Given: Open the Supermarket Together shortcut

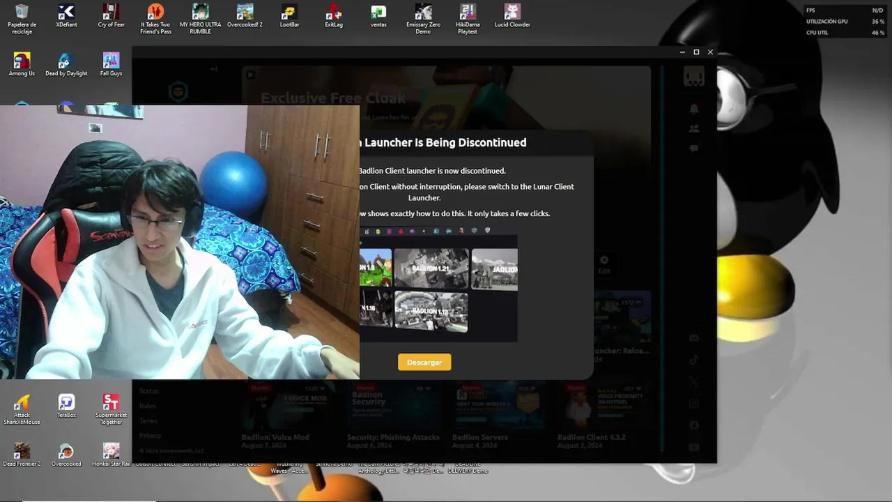Looking at the screenshot, I should (111, 409).
